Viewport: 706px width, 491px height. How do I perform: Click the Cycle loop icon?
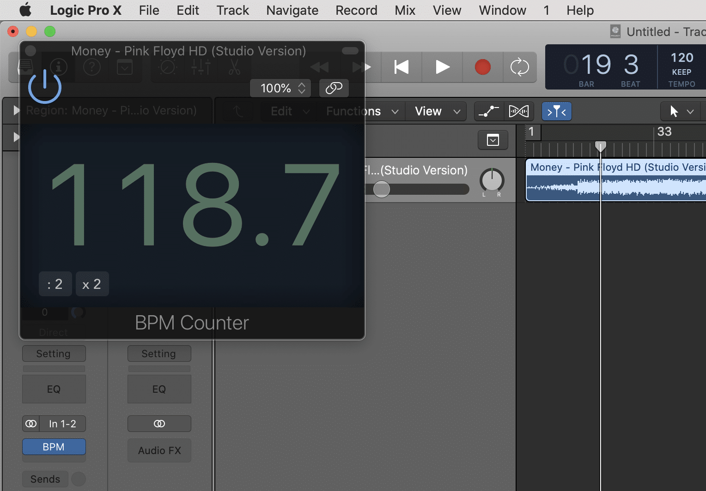(520, 67)
